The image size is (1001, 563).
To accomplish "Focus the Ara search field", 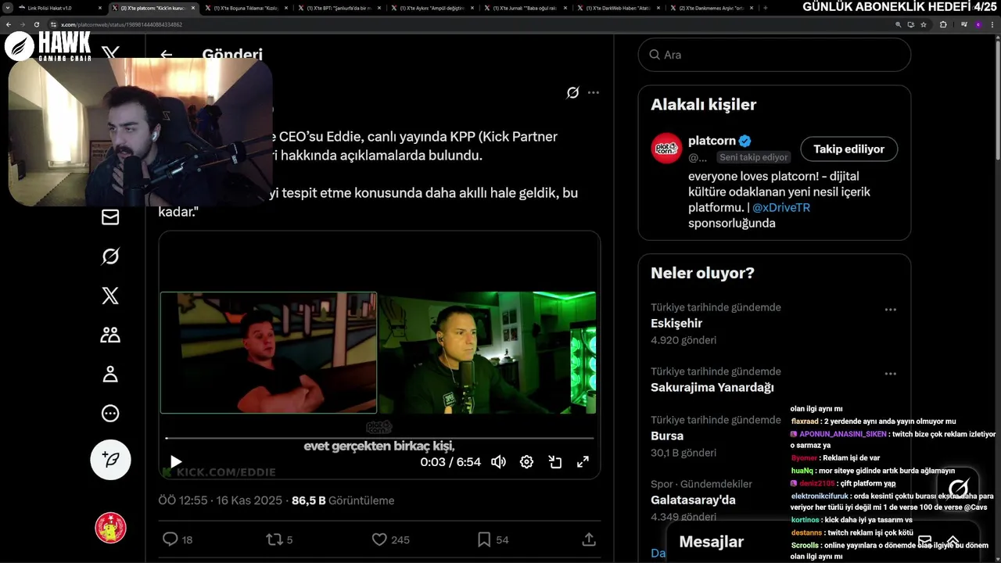I will pyautogui.click(x=774, y=55).
